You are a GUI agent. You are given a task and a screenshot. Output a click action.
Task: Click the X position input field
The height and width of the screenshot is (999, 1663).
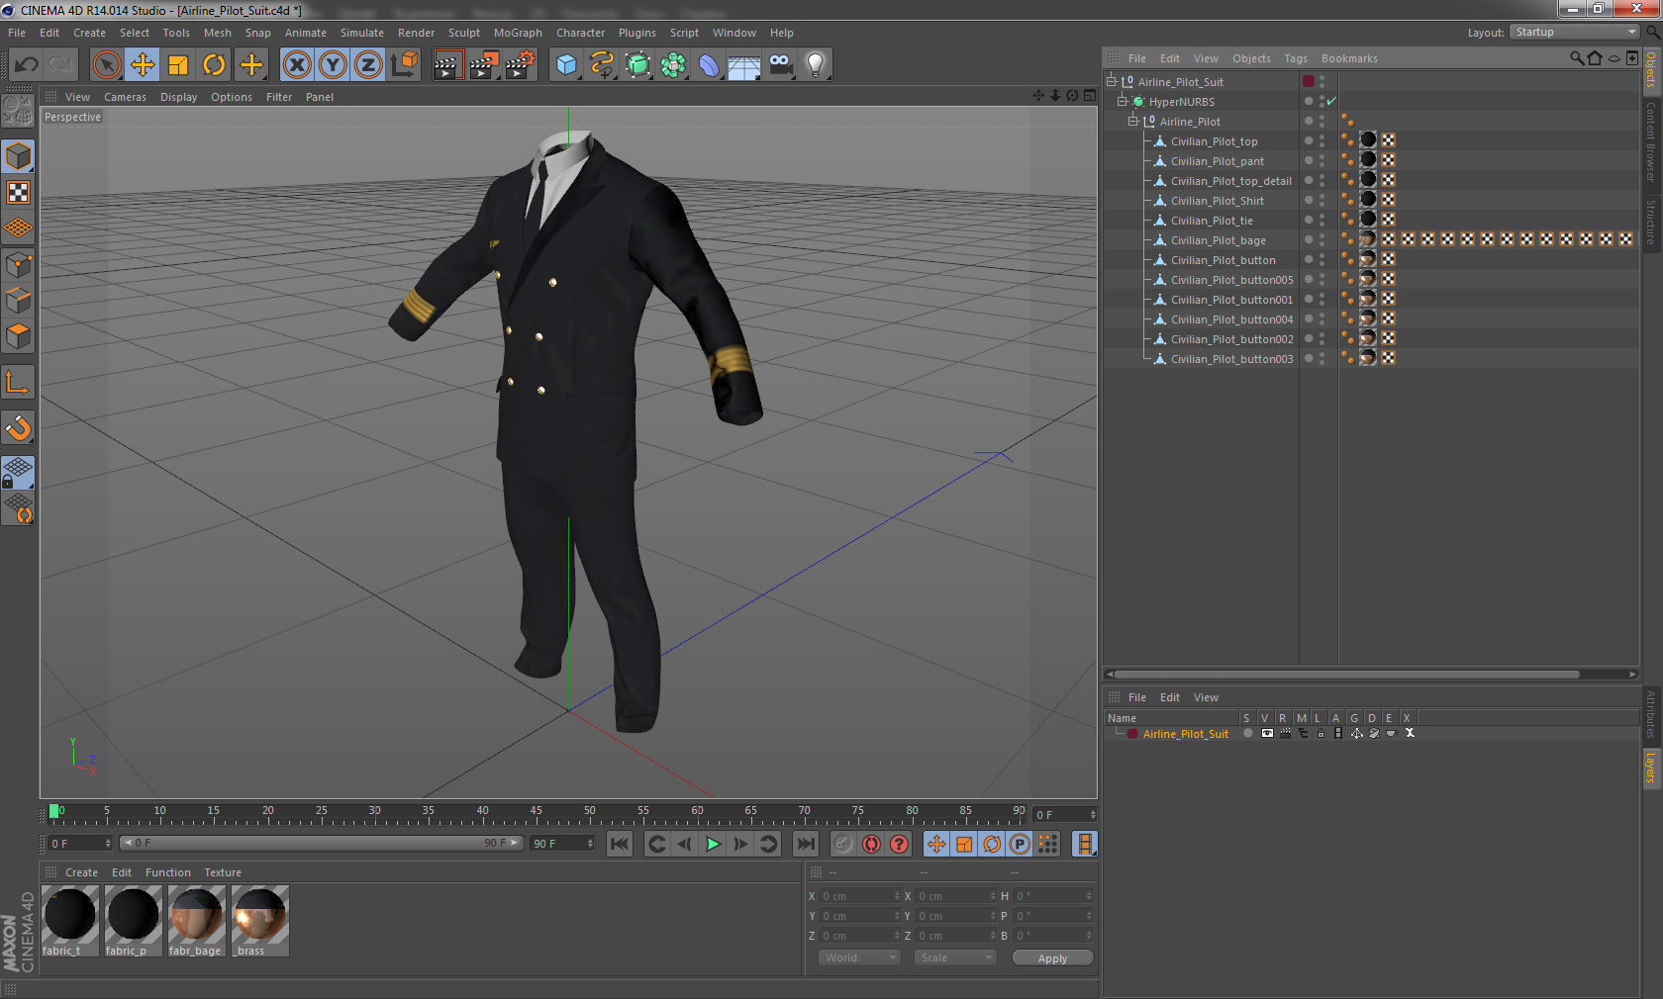pos(859,896)
